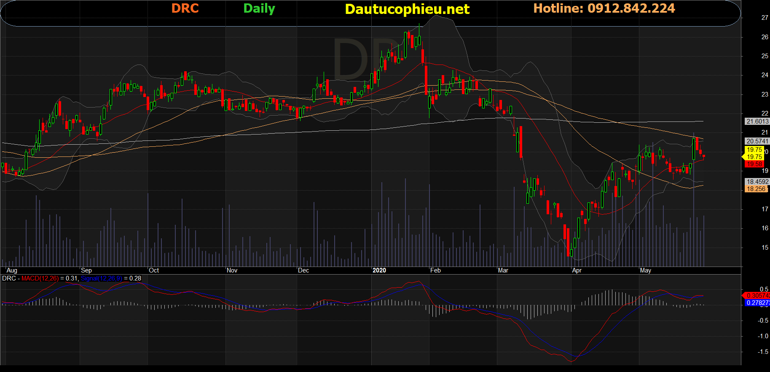The height and width of the screenshot is (372, 770).
Task: Select the blue Signal indicator label
Action: 102,278
